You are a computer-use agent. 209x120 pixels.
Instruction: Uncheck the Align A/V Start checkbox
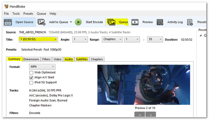click(x=31, y=78)
